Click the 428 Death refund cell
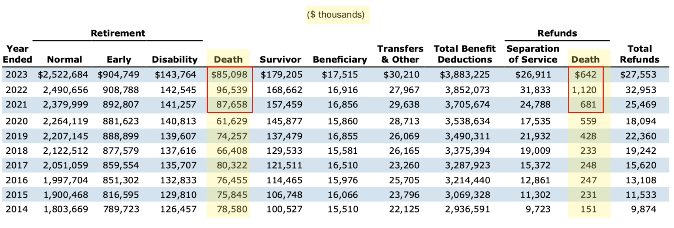 pos(588,136)
